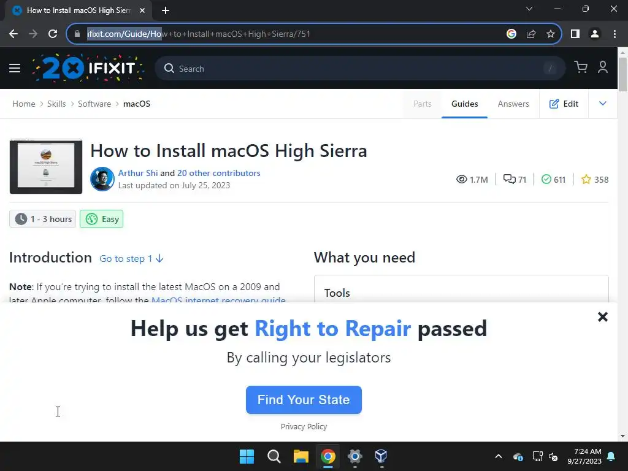Open the iFixit hamburger menu
The image size is (628, 471).
[15, 69]
